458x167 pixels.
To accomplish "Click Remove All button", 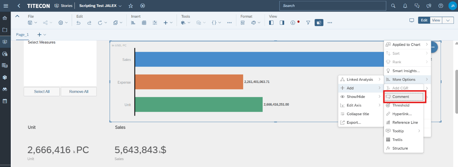I will click(79, 91).
